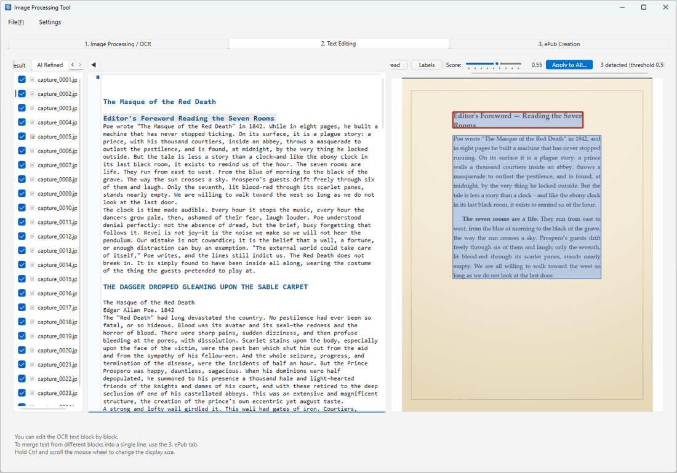Click the file icon beside capture_0010.jp
Image resolution: width=677 pixels, height=473 pixels.
click(32, 208)
